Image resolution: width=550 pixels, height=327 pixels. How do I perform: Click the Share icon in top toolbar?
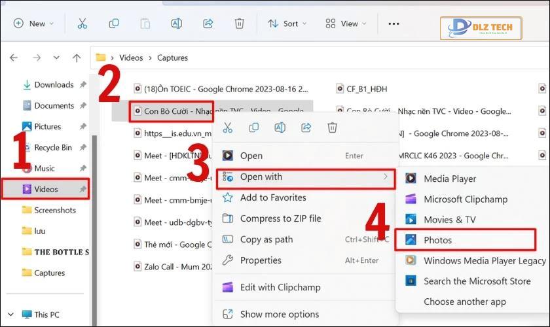(208, 24)
